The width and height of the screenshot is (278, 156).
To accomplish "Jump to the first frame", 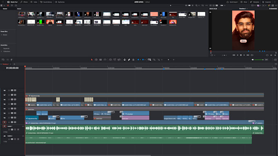I will [x=234, y=55].
